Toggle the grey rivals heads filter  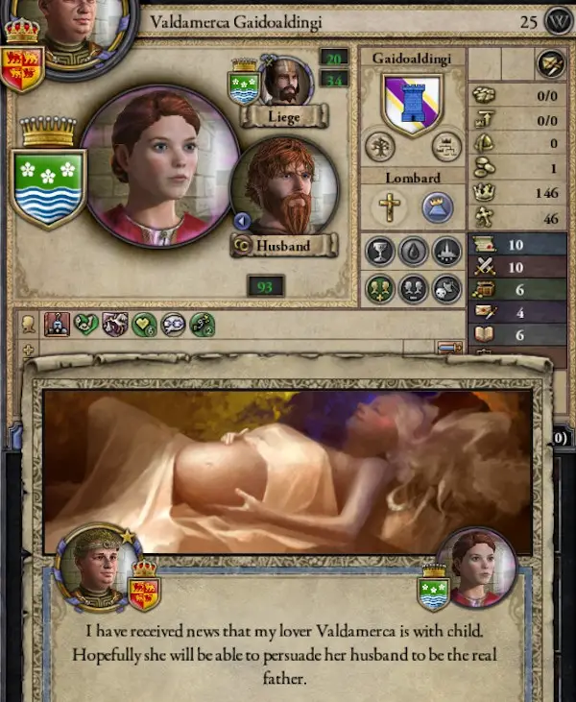pos(413,289)
